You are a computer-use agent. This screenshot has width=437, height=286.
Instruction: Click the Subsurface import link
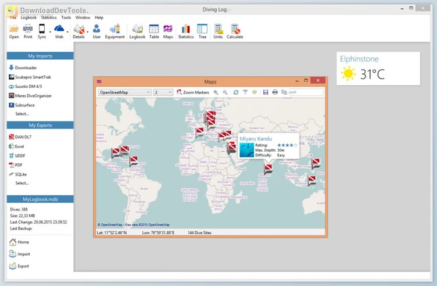coord(25,105)
